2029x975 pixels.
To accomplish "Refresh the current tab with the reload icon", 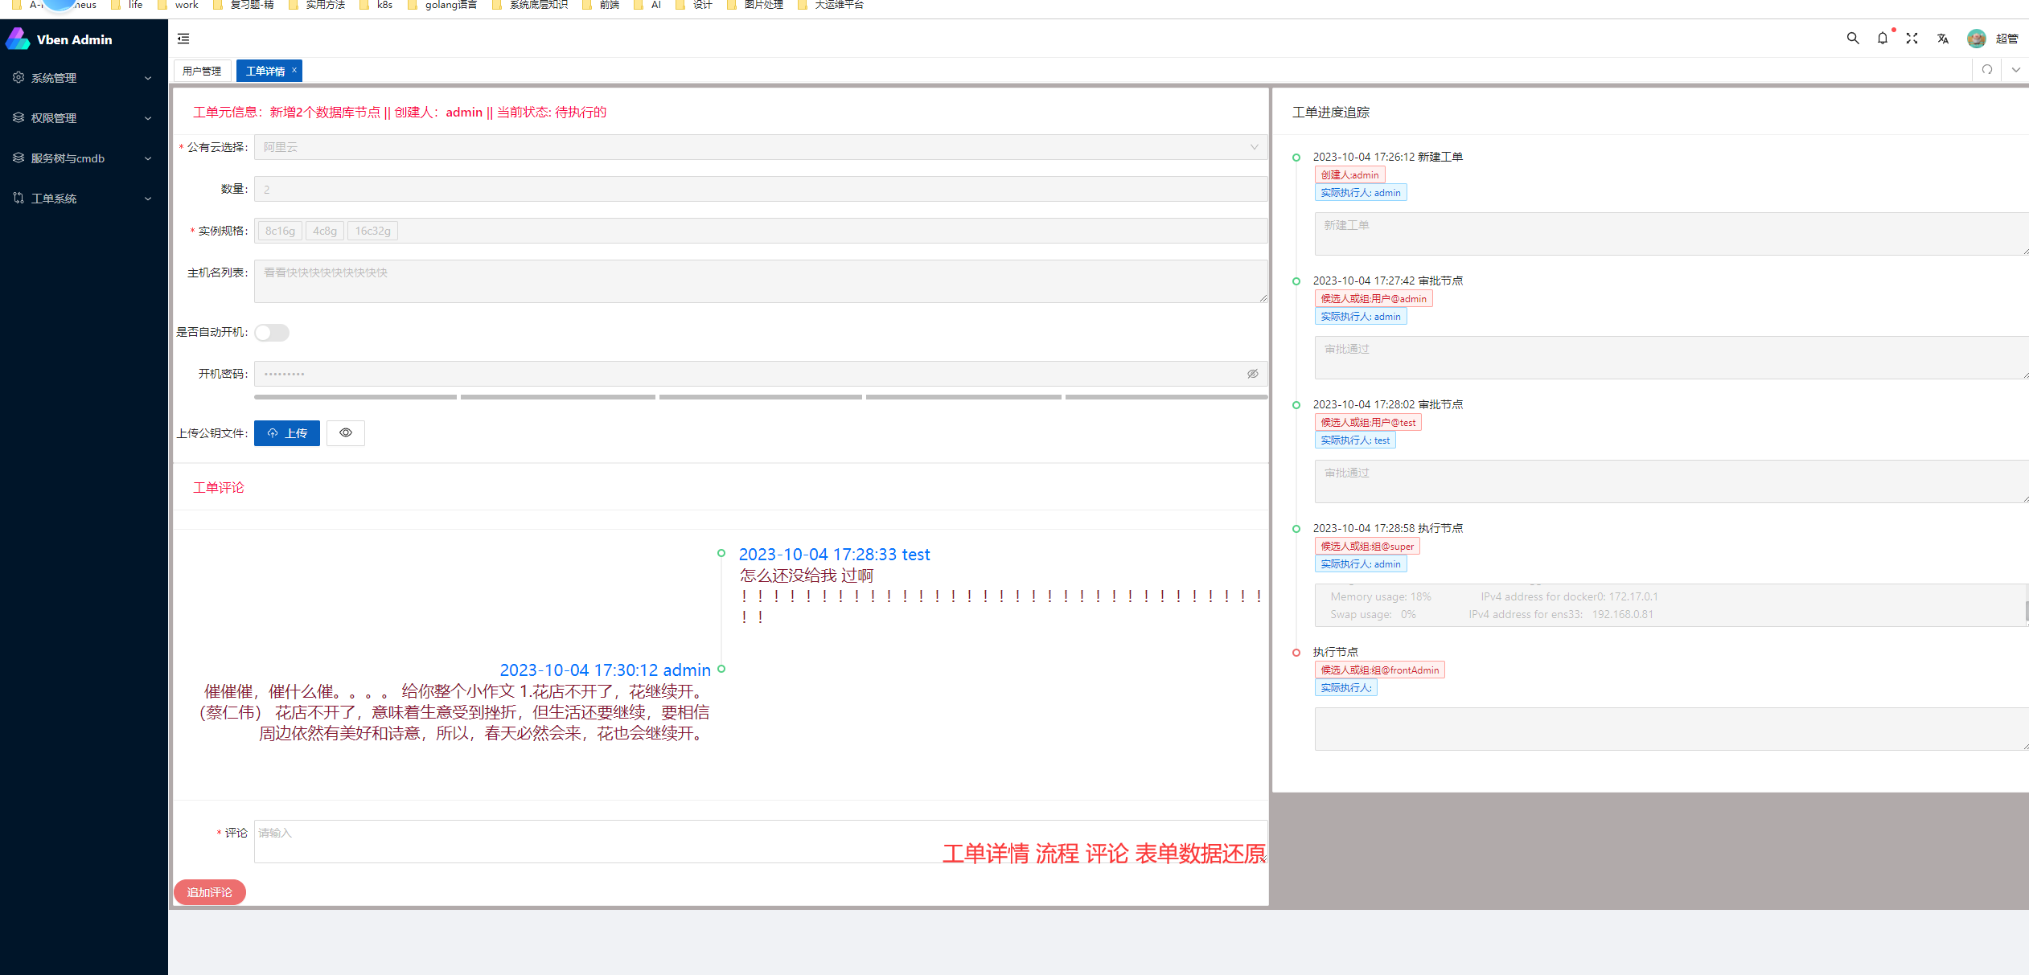I will point(1987,70).
